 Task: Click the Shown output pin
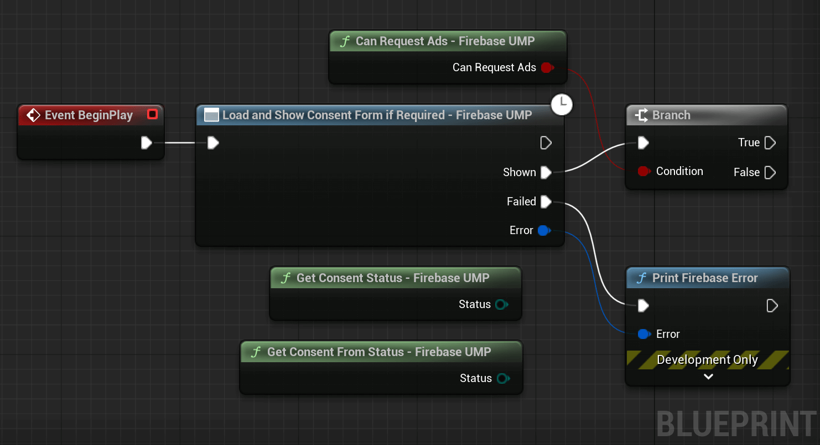pos(546,172)
